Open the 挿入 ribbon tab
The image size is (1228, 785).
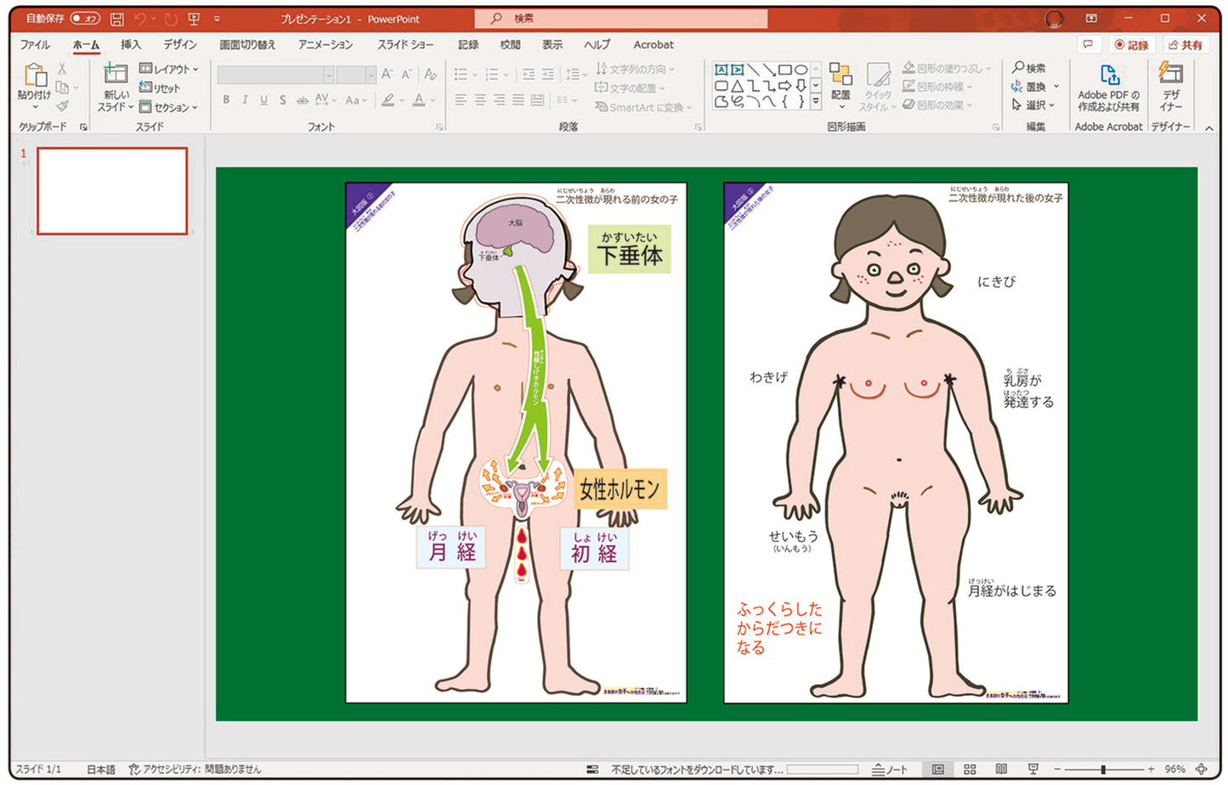point(131,44)
